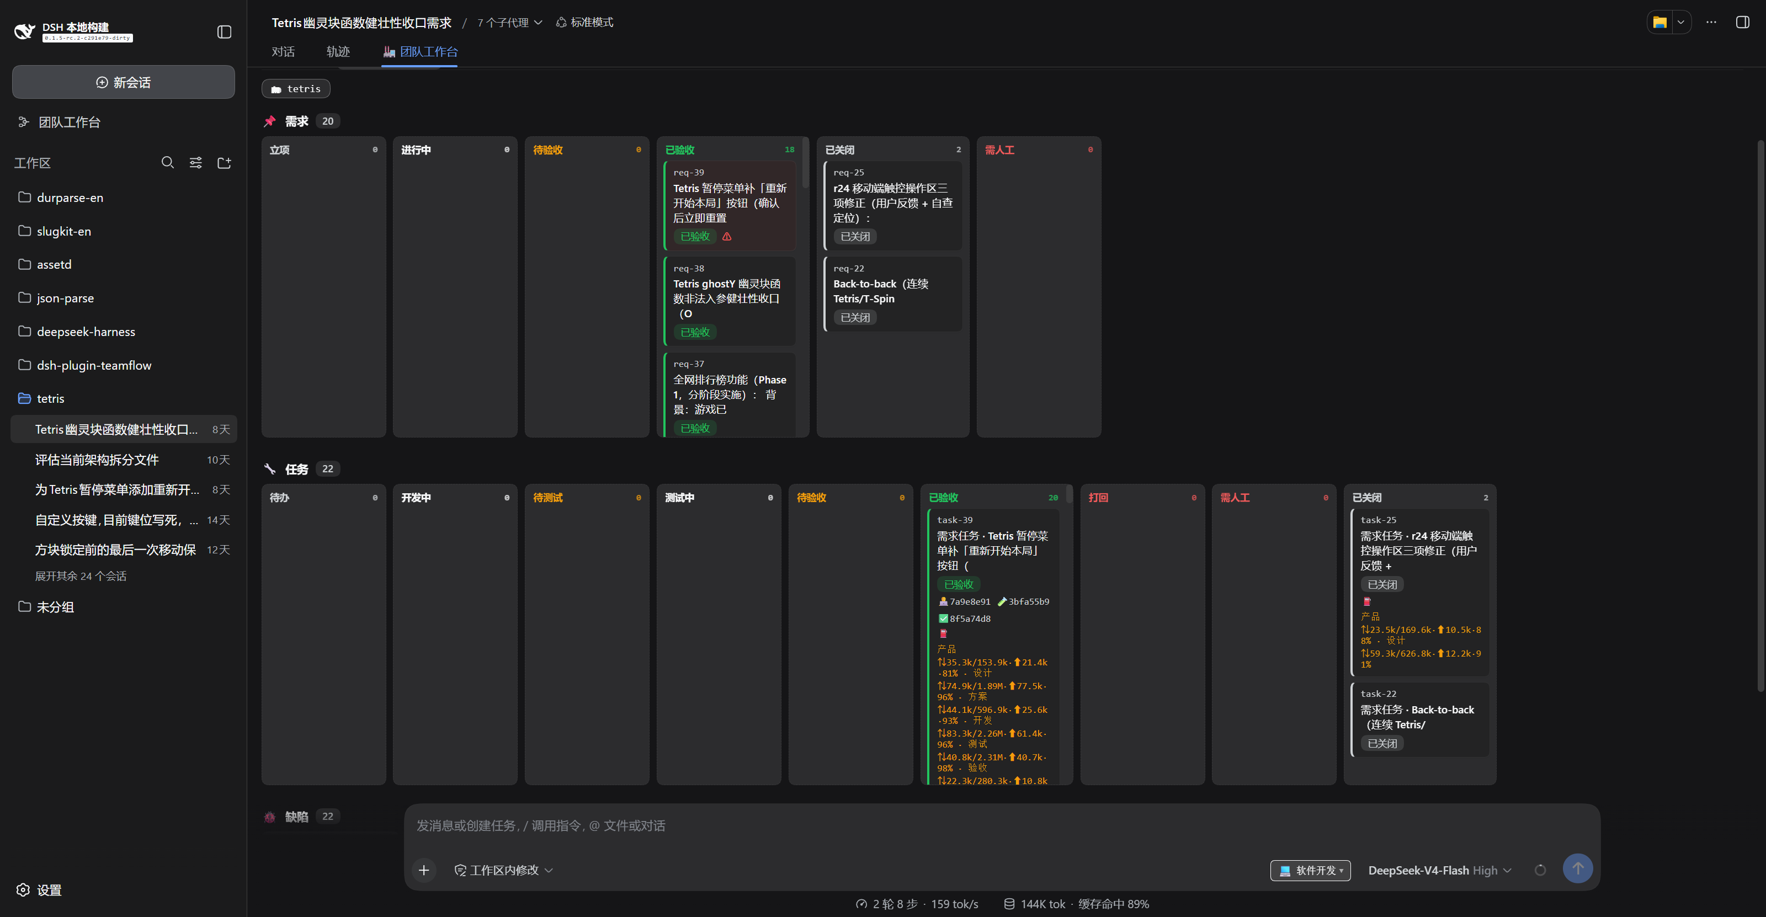Open workspace folder in file explorer
The image size is (1766, 917).
[x=1659, y=23]
